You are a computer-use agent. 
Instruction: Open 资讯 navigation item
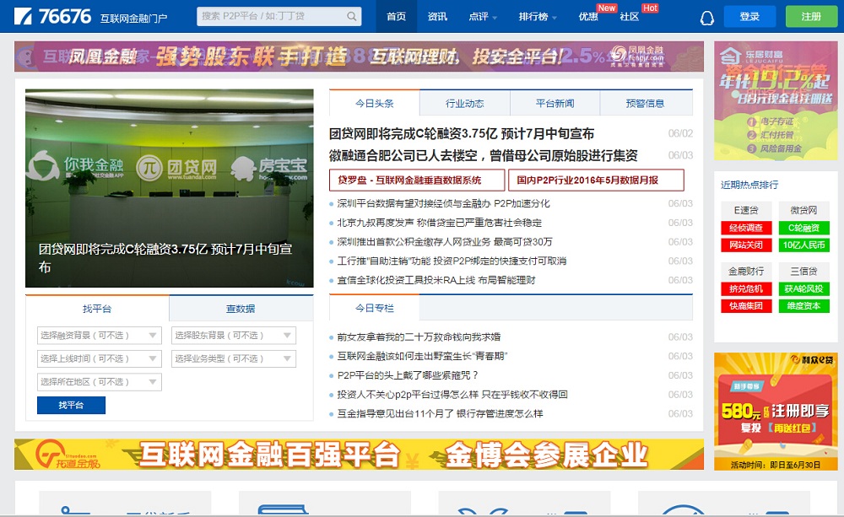(437, 17)
